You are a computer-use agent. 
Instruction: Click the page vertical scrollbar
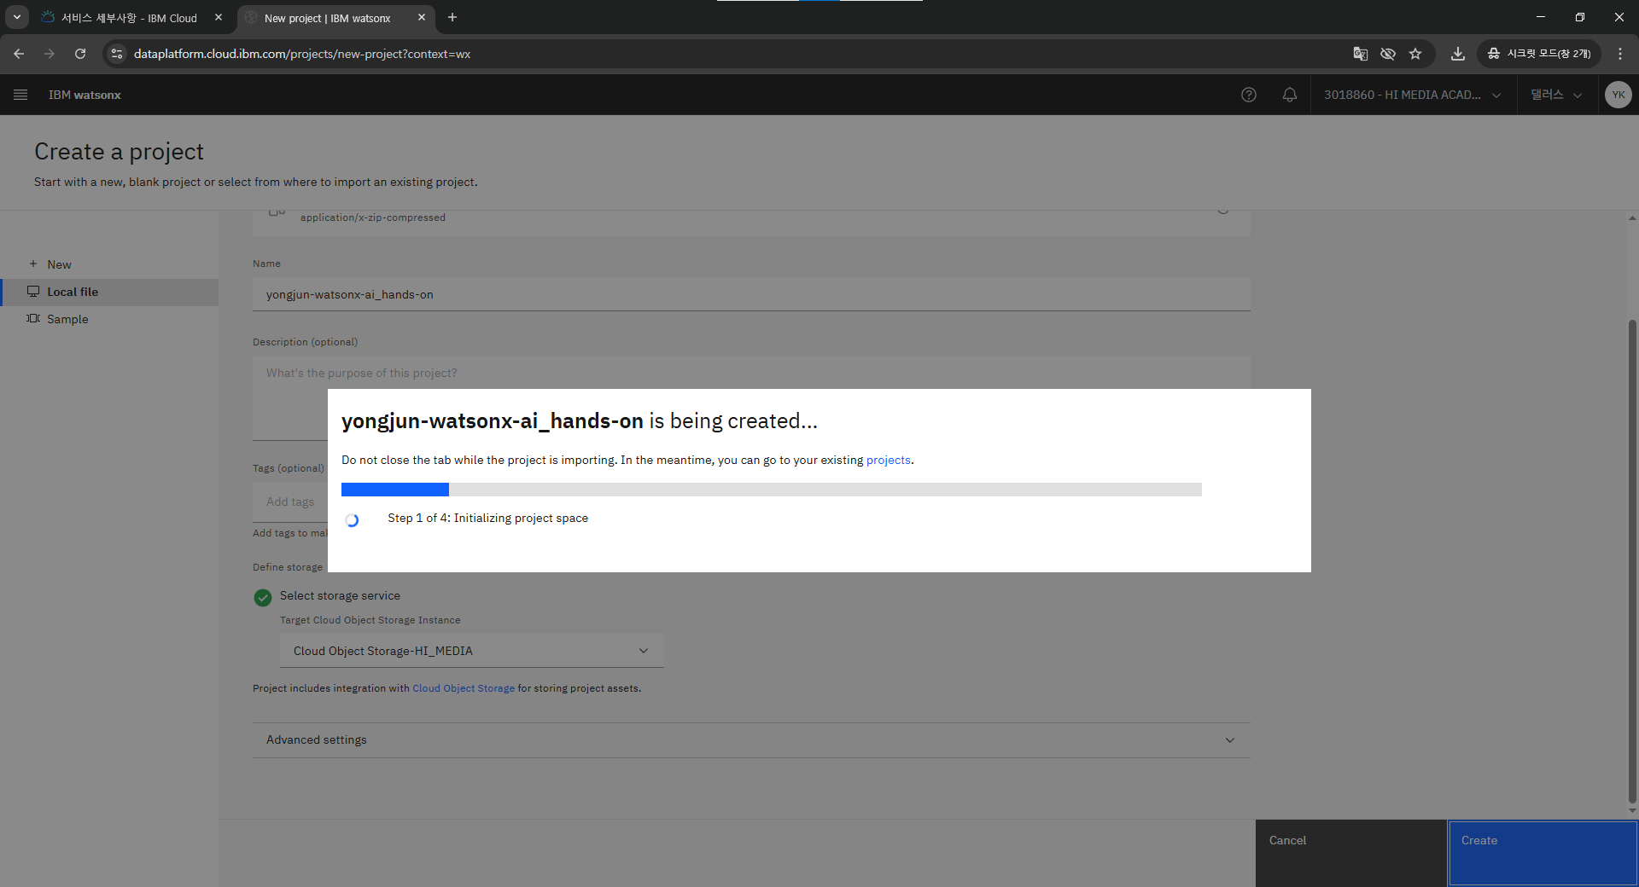pos(1632,563)
